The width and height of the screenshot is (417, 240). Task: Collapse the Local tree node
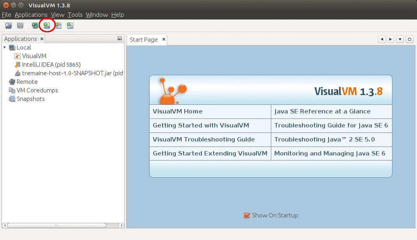tap(5, 47)
